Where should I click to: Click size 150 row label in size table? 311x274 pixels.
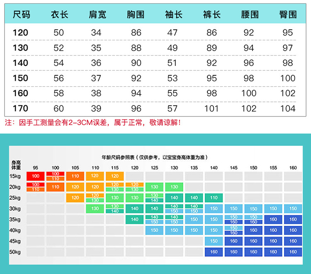click(x=20, y=78)
